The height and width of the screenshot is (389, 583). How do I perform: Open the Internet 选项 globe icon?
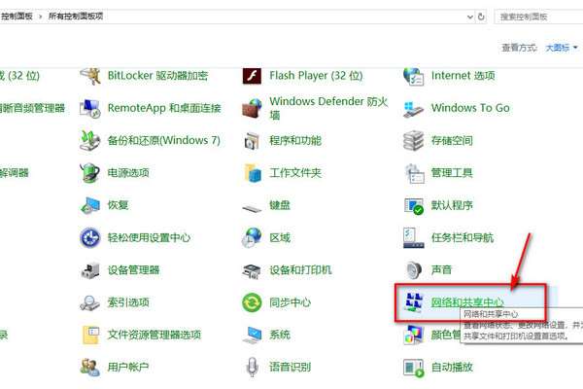pyautogui.click(x=414, y=76)
